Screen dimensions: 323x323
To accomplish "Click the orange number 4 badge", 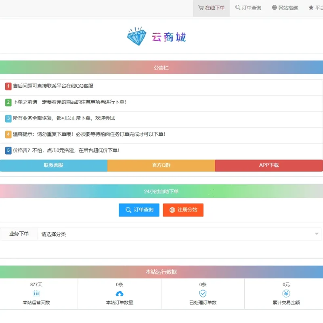I will (8, 134).
